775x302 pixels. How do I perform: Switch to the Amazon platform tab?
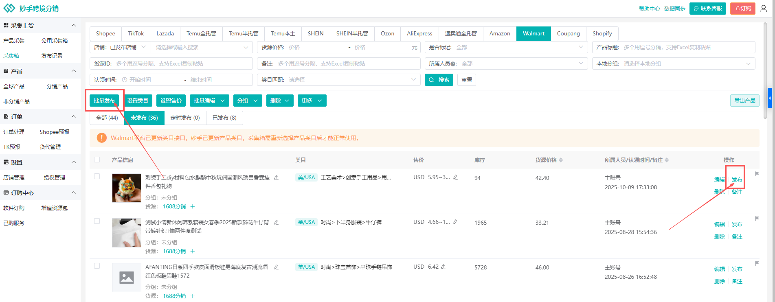click(499, 33)
